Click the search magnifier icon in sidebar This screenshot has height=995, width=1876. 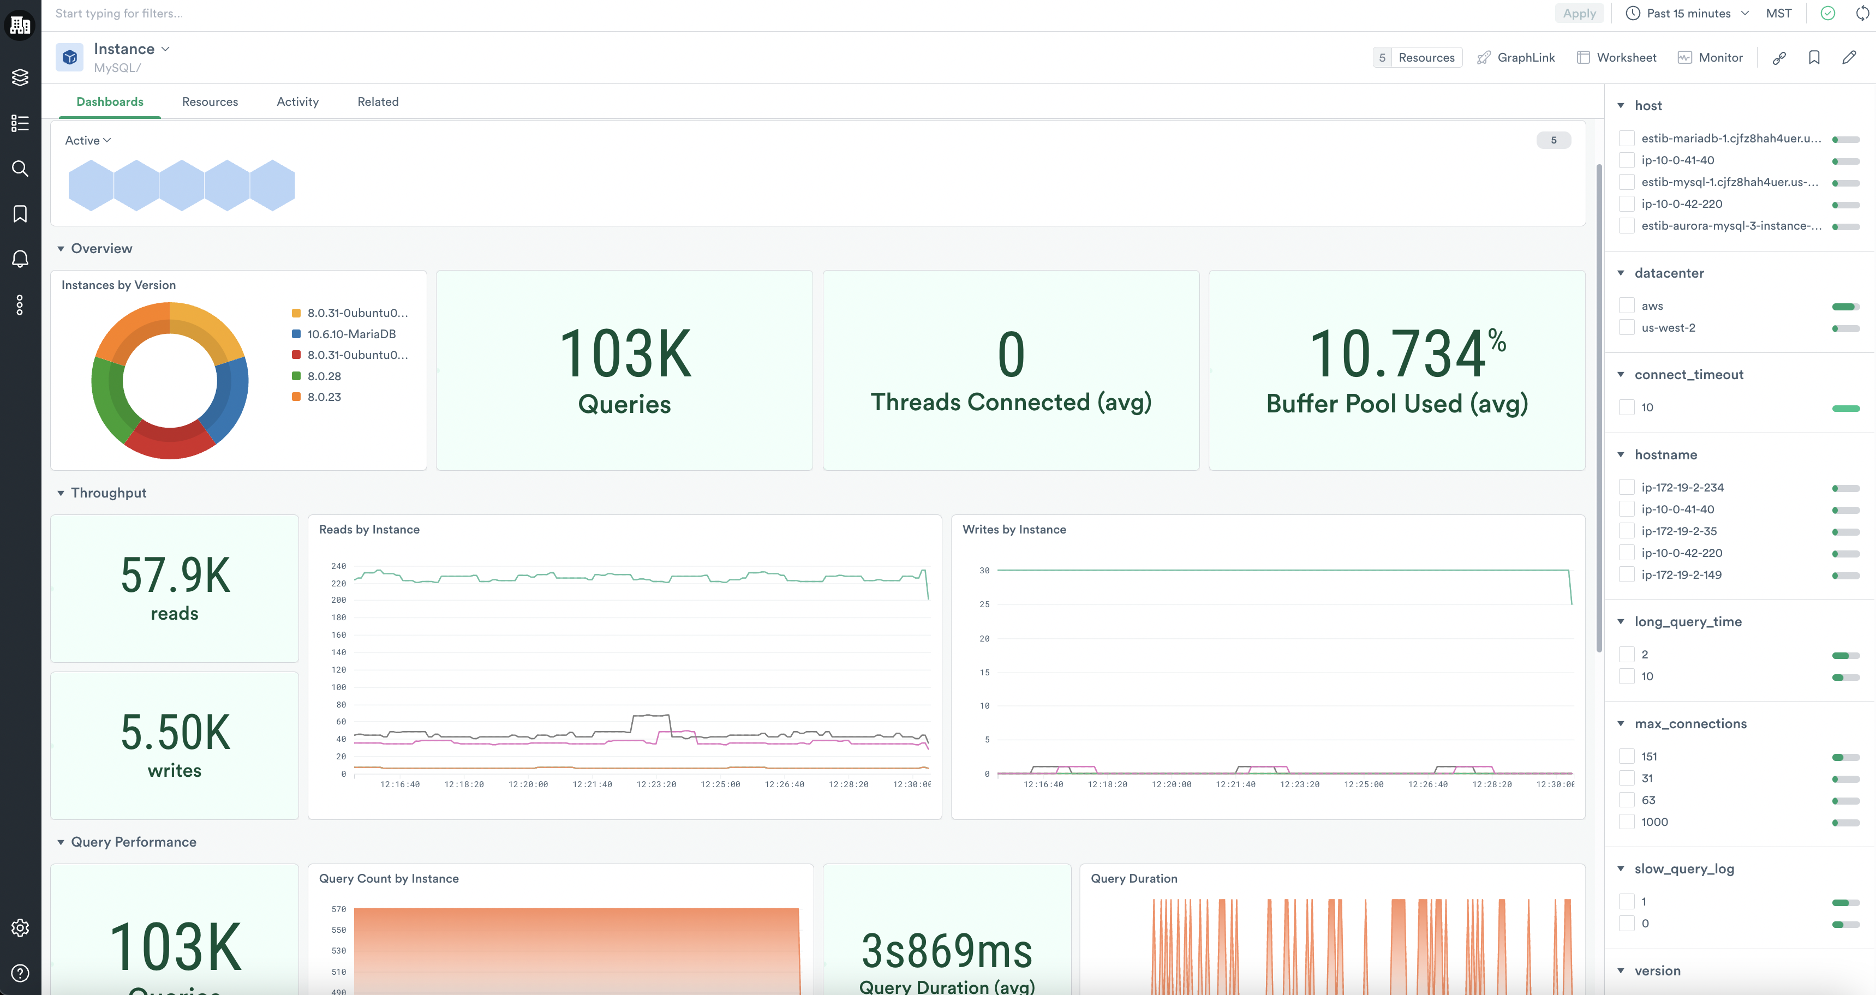pyautogui.click(x=20, y=169)
